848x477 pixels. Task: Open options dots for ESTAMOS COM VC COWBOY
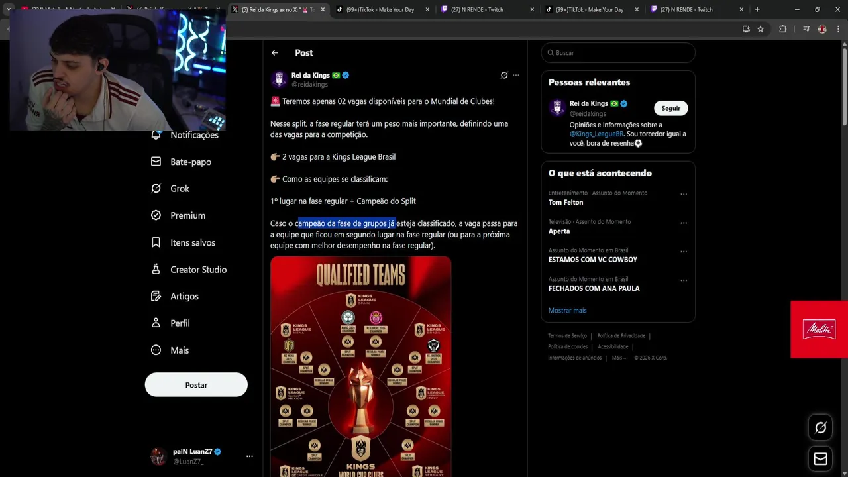pos(684,252)
